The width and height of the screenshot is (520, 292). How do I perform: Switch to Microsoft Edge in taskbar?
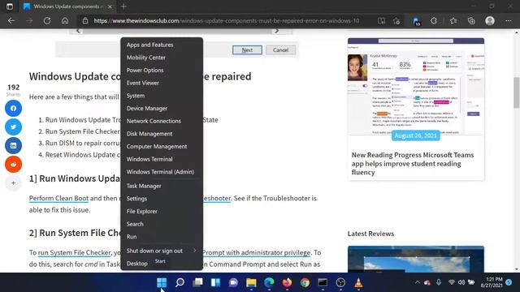269,282
